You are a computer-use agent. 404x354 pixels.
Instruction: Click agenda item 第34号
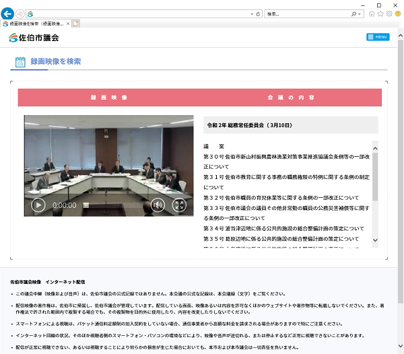[x=283, y=228]
